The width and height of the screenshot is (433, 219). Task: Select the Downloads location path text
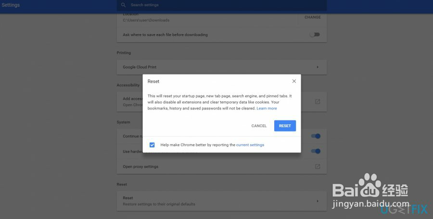pyautogui.click(x=146, y=20)
